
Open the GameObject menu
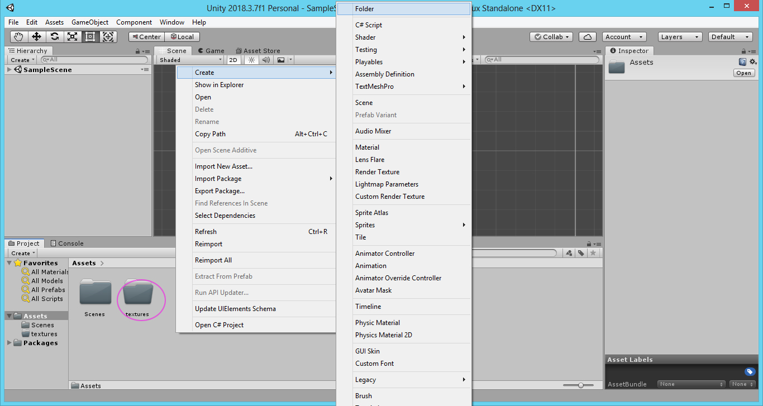pyautogui.click(x=90, y=22)
